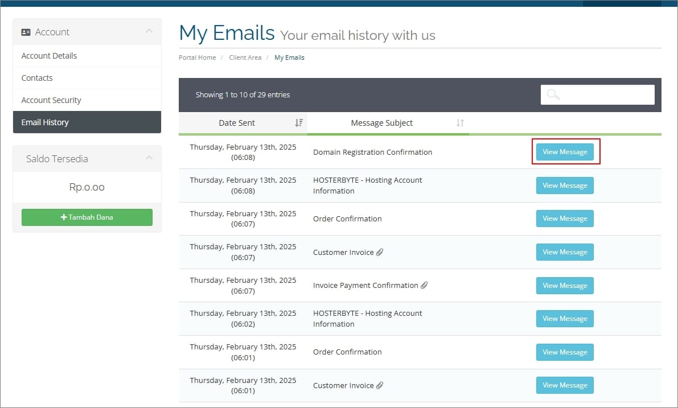Image resolution: width=678 pixels, height=408 pixels.
Task: Open Contacts in the sidebar
Action: (37, 78)
